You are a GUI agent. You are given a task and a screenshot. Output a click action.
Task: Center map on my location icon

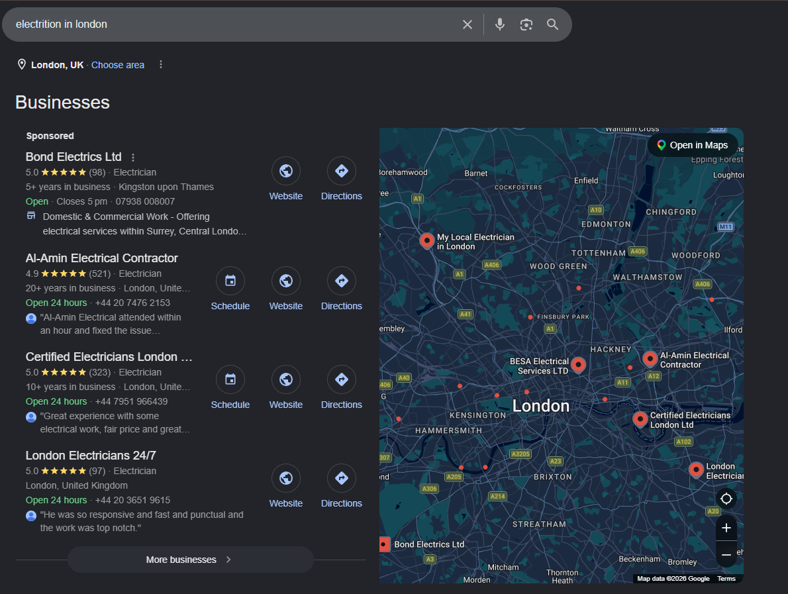click(x=726, y=499)
